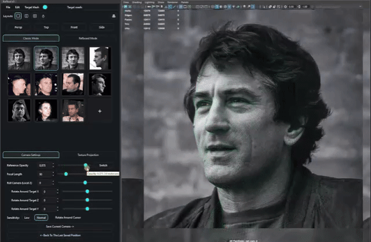Switch to Refboard Mode tab
Viewport: 371px width, 242px height.
click(x=89, y=38)
